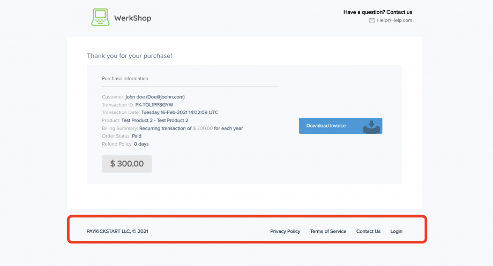The height and width of the screenshot is (266, 493).
Task: Click the WerkShop laptop logo icon
Action: pyautogui.click(x=100, y=17)
